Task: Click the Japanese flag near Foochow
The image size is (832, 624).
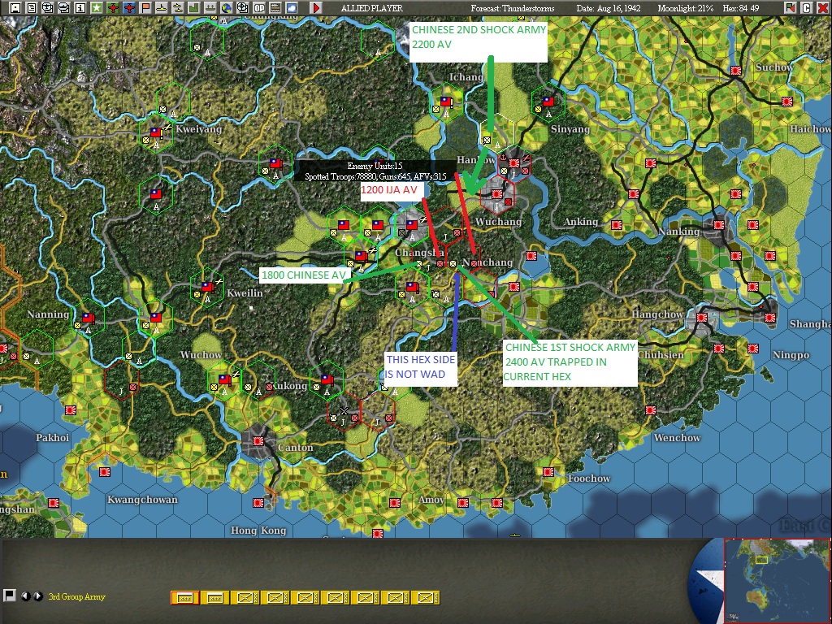Action: pyautogui.click(x=548, y=472)
